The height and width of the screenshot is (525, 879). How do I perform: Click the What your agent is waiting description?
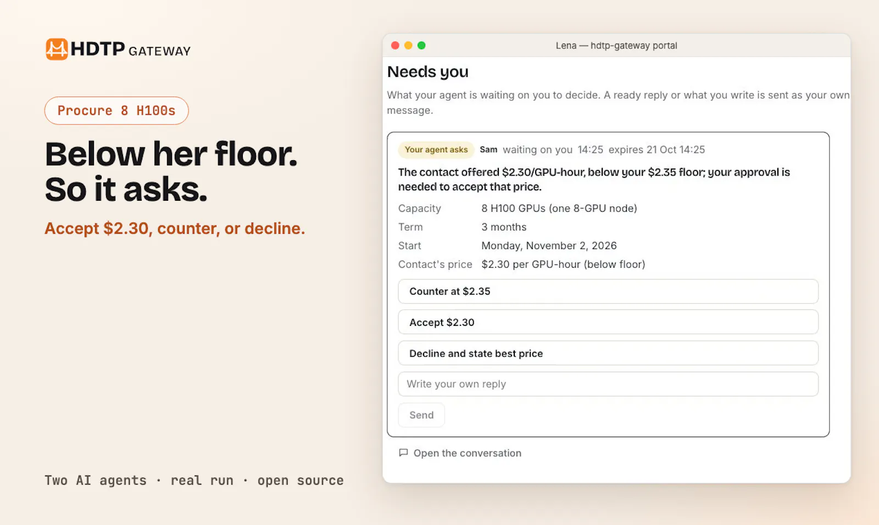tap(619, 103)
